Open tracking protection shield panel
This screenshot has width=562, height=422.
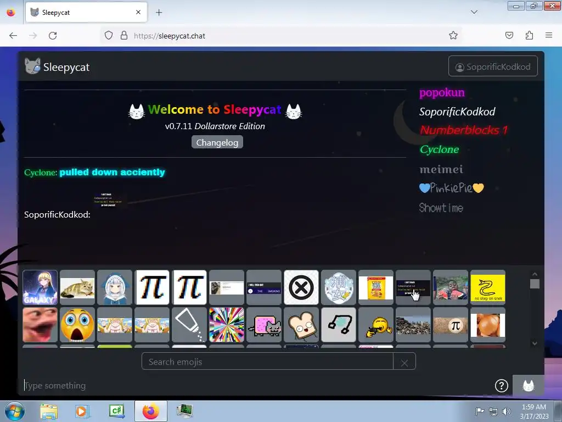109,36
